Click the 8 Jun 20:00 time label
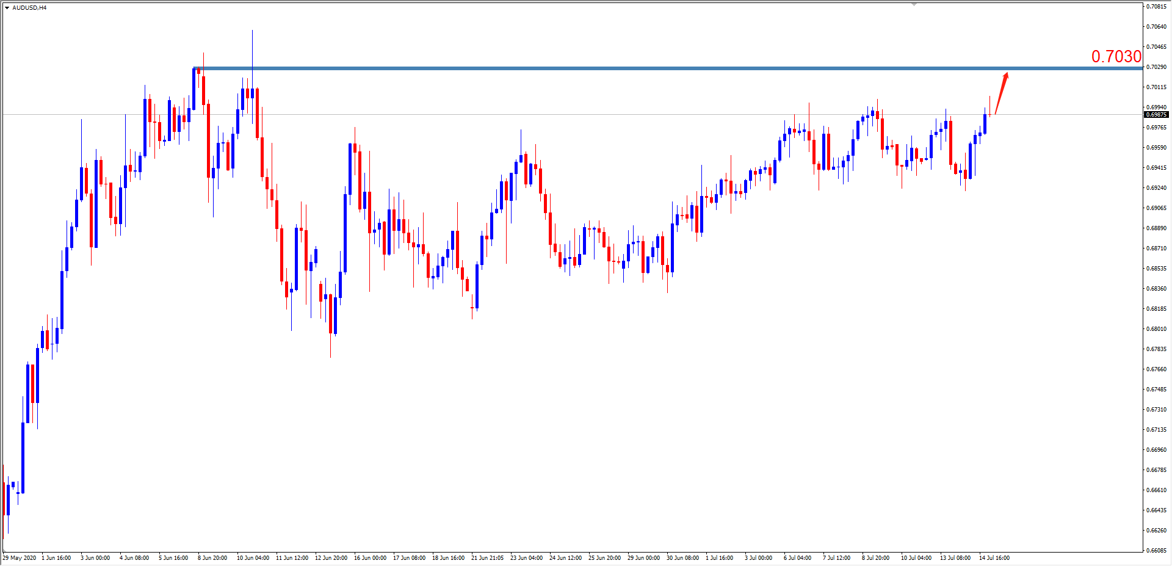This screenshot has height=566, width=1172. (x=212, y=558)
